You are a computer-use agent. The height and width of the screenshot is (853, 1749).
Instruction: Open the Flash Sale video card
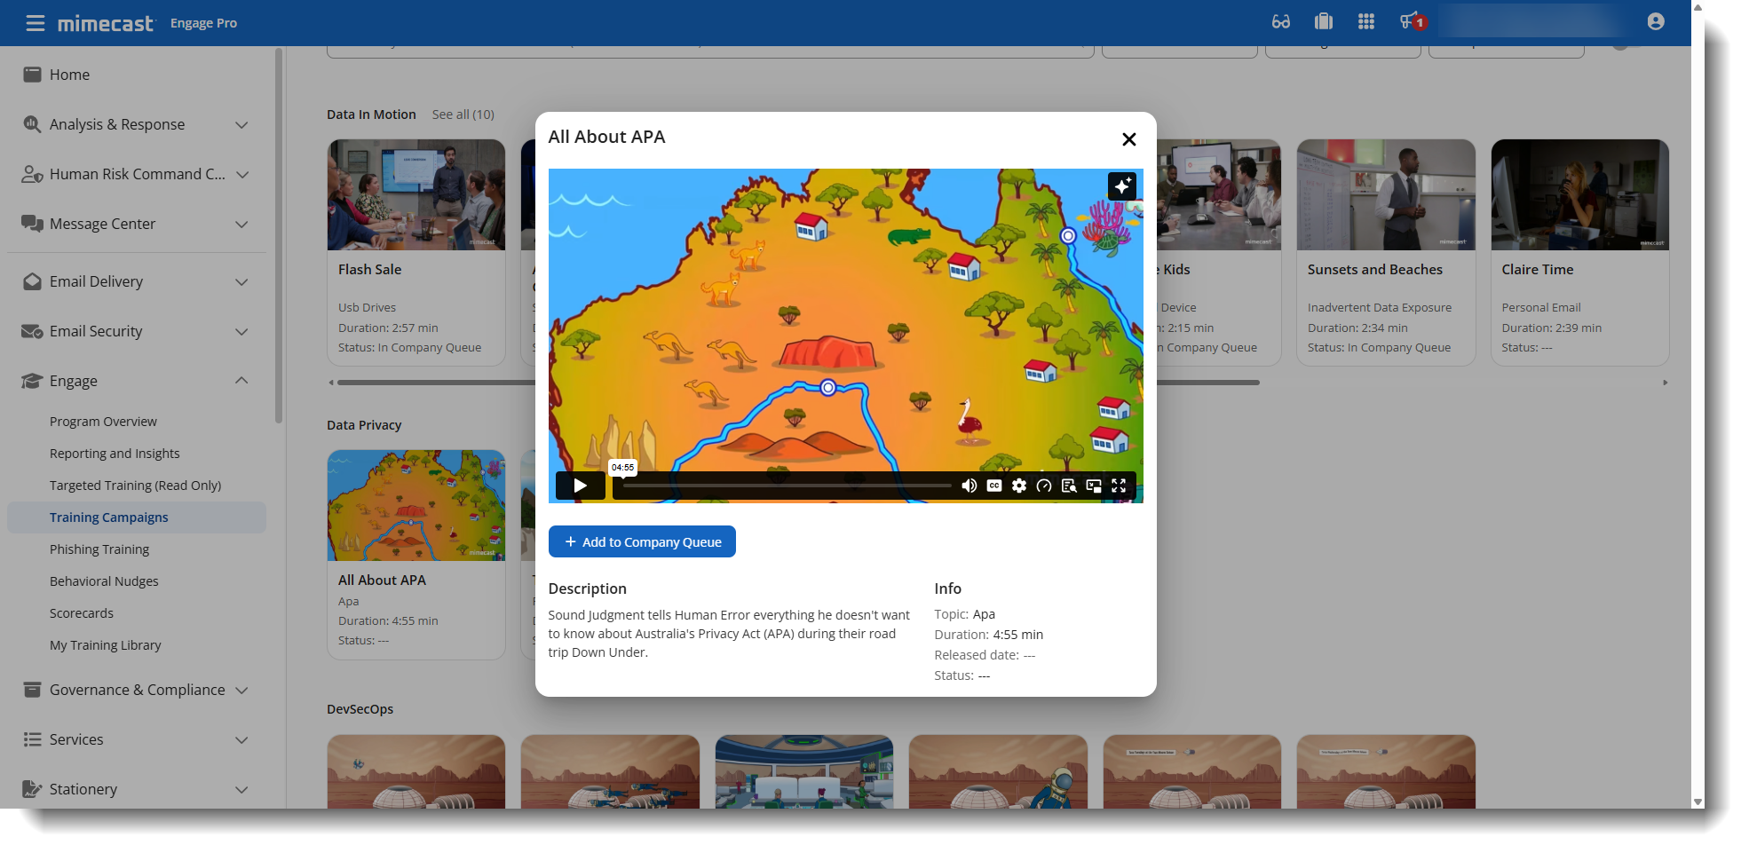coord(416,252)
